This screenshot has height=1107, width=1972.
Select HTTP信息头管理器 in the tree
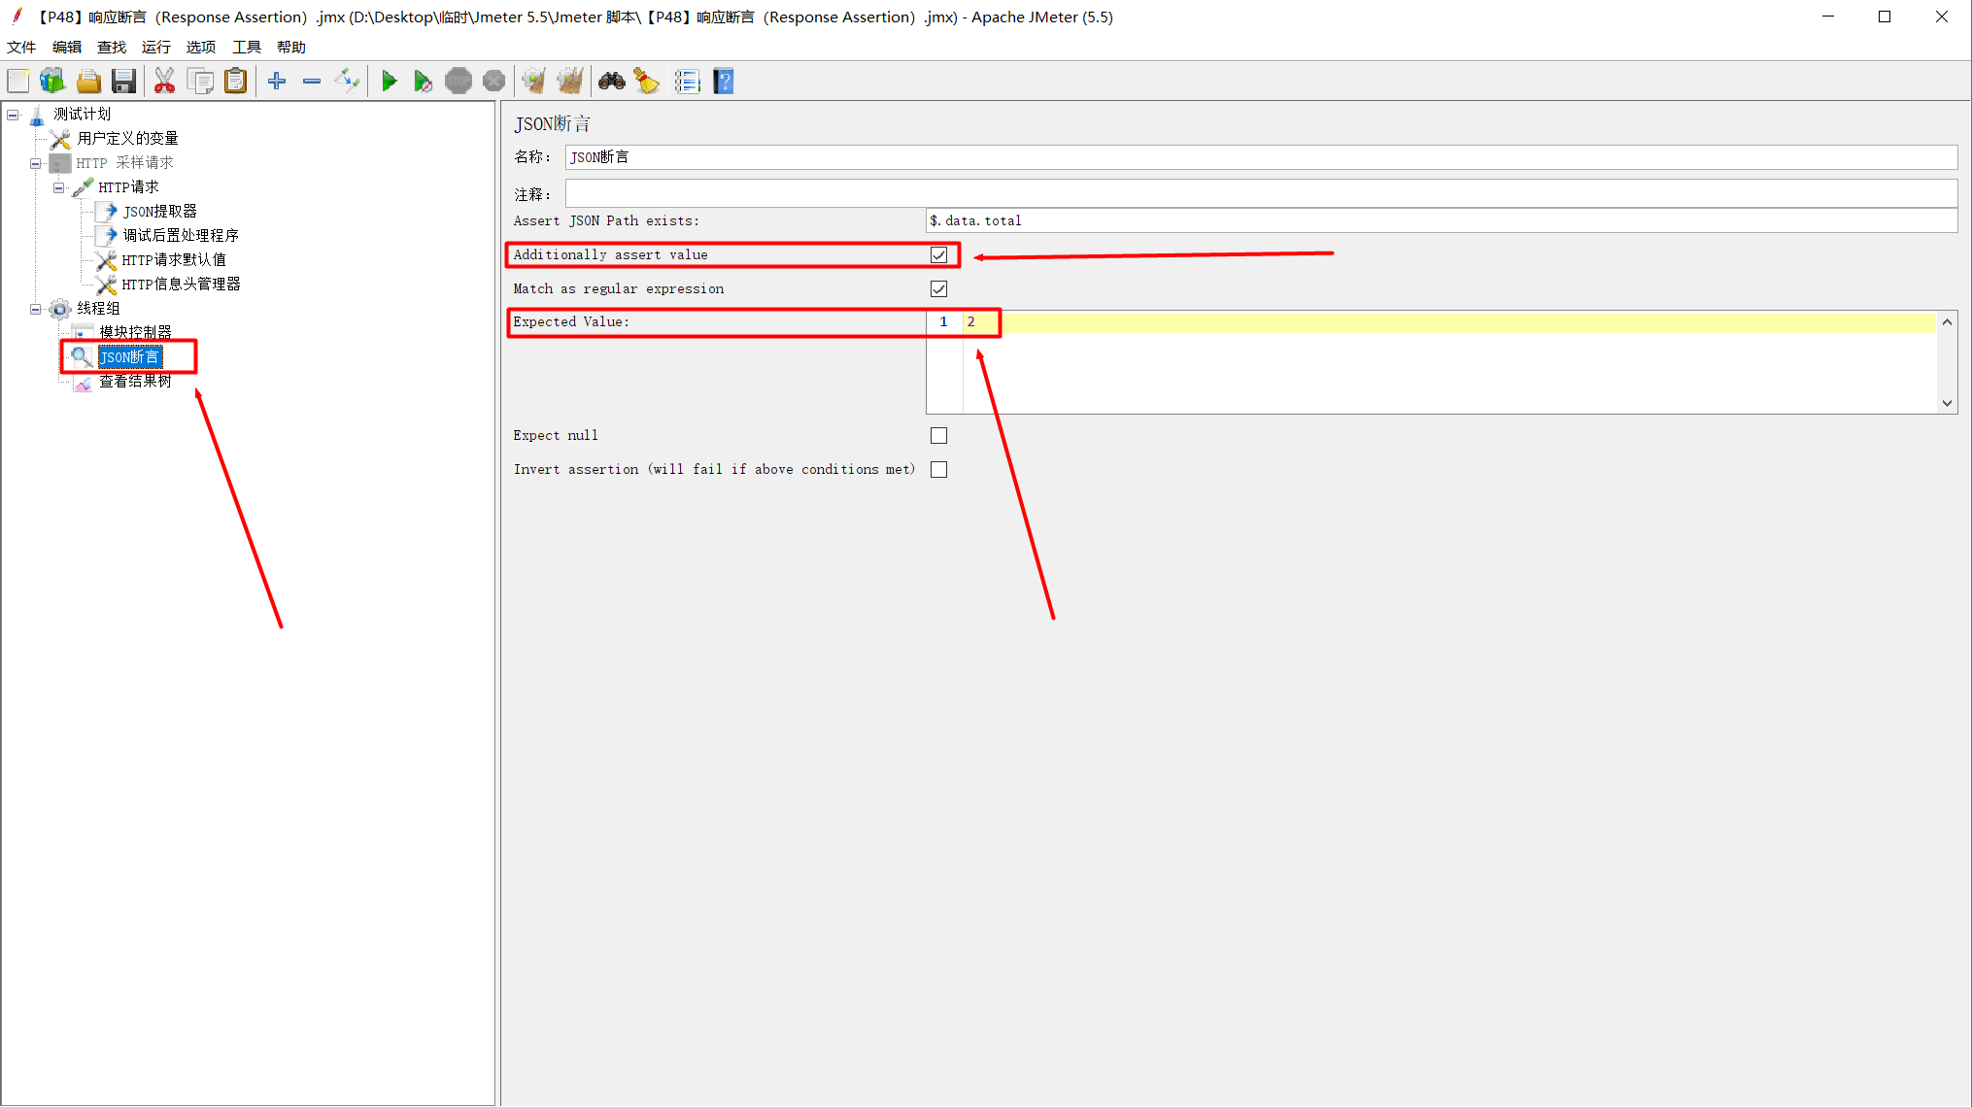[181, 285]
